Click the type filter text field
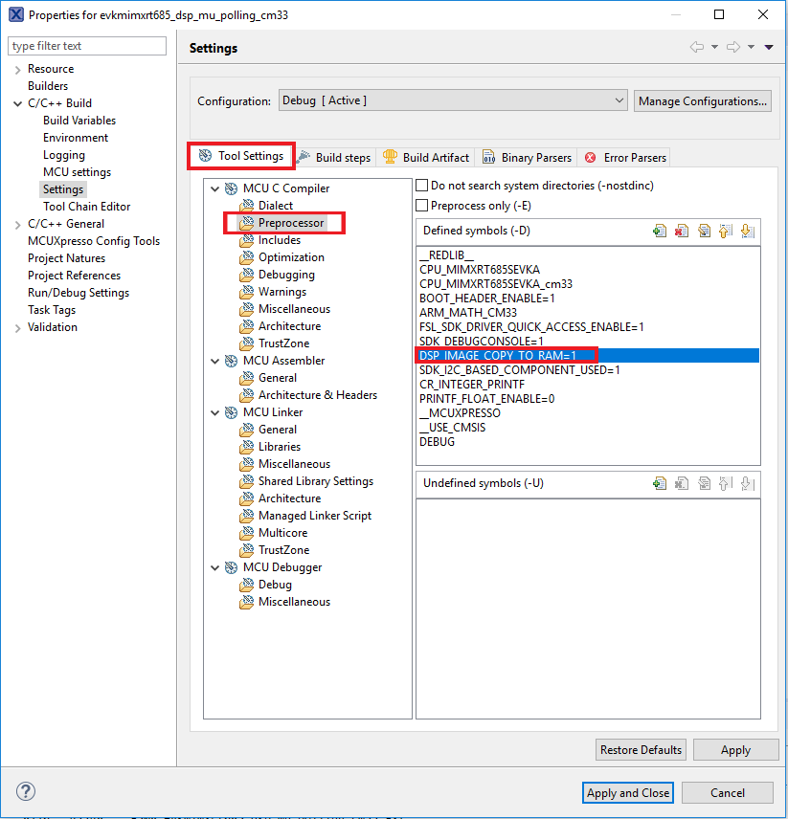This screenshot has height=819, width=788. (87, 46)
